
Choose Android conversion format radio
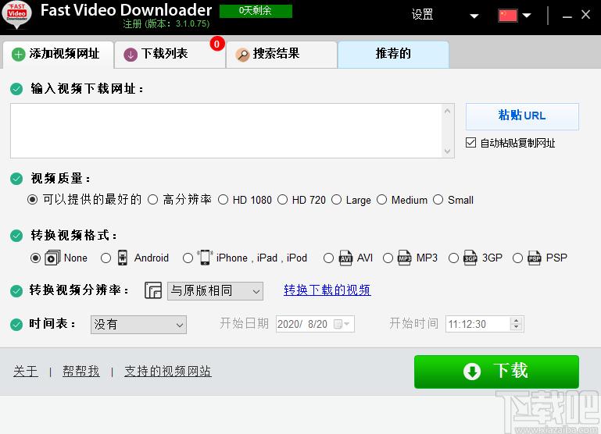(106, 258)
